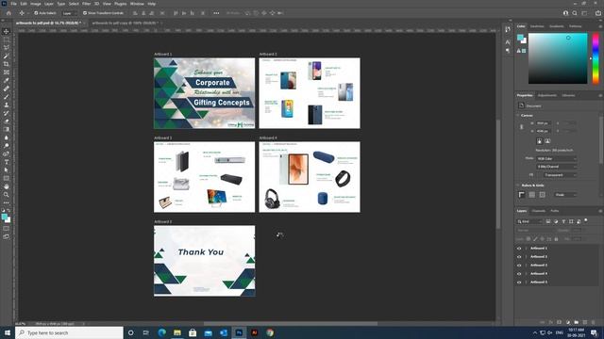Open the Fill Transparent dropdown
604x339 pixels.
coord(560,175)
